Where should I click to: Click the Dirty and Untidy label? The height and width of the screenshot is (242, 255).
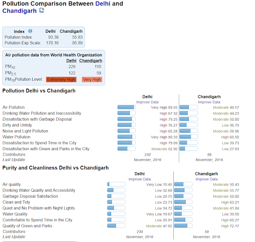pos(17,125)
